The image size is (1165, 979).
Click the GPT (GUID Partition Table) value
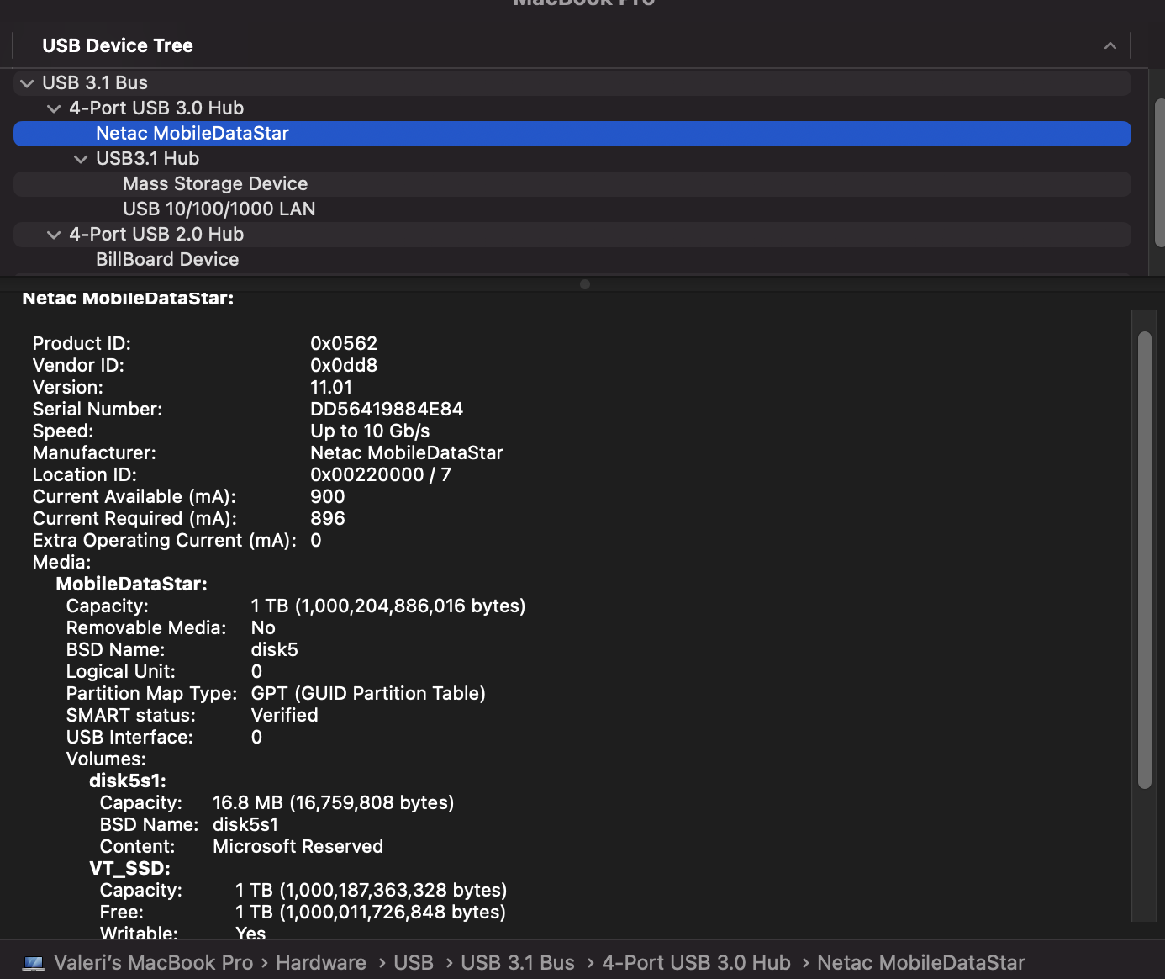tap(368, 694)
